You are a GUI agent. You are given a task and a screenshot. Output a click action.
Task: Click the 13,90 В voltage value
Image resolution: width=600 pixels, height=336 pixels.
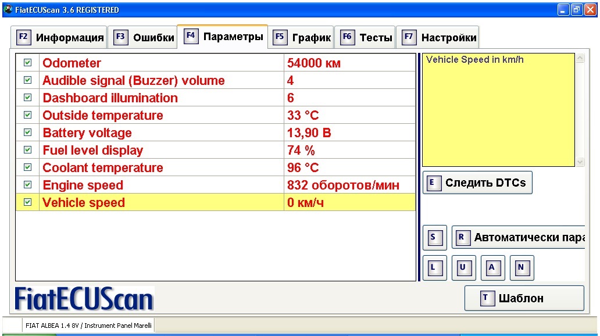pyautogui.click(x=309, y=133)
